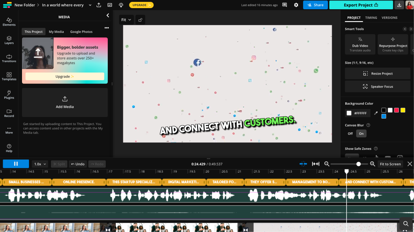The width and height of the screenshot is (414, 232).
Task: Open the New Folder breadcrumb
Action: click(25, 5)
